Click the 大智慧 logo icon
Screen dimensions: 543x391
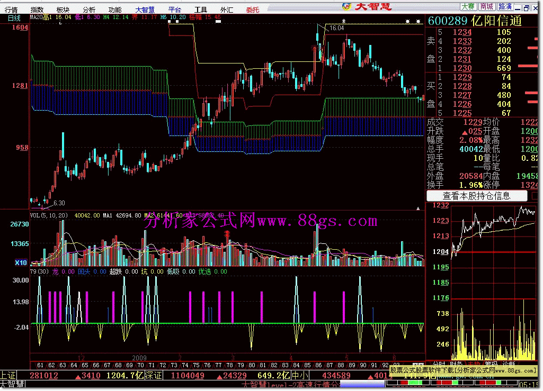[x=346, y=6]
